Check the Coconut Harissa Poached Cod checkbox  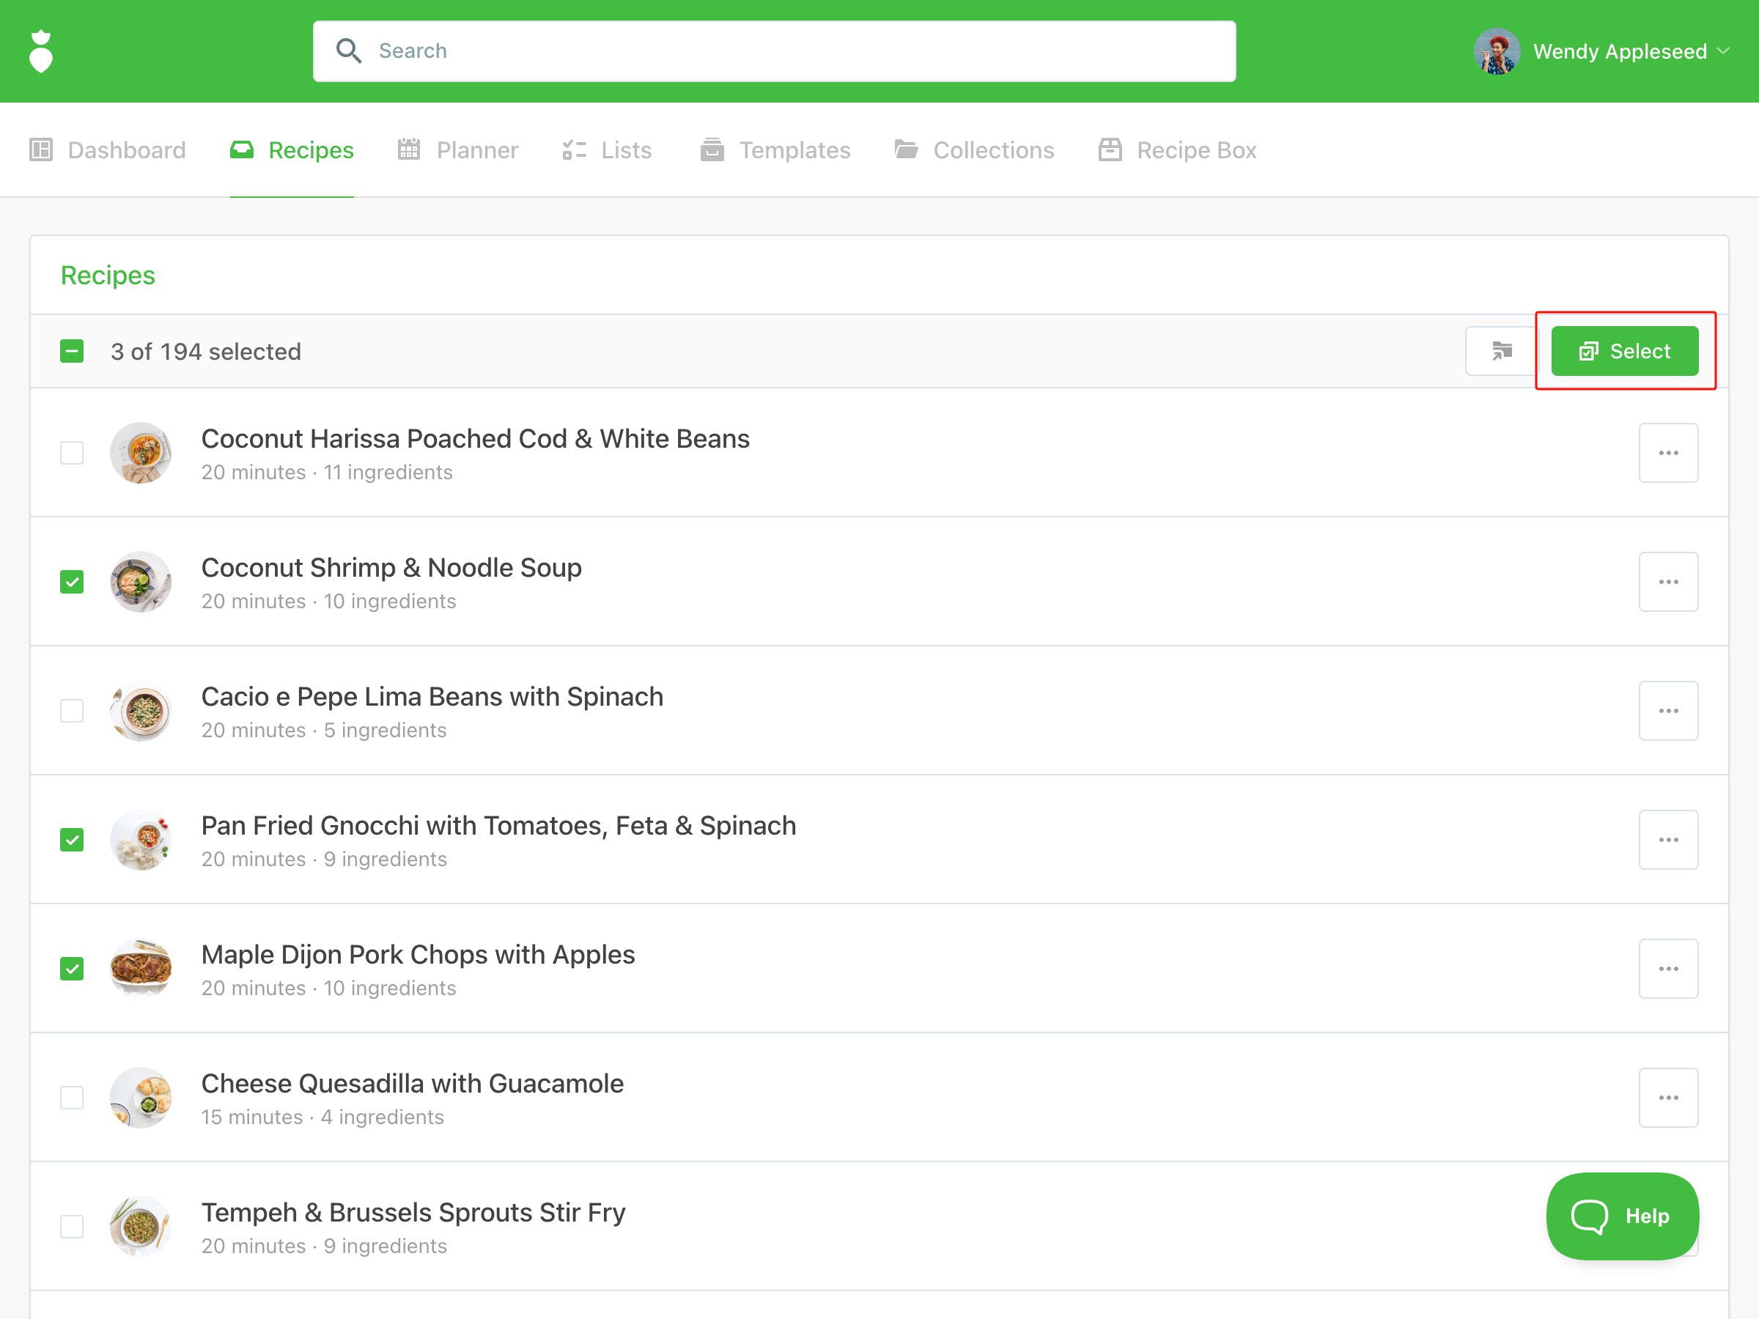click(72, 453)
